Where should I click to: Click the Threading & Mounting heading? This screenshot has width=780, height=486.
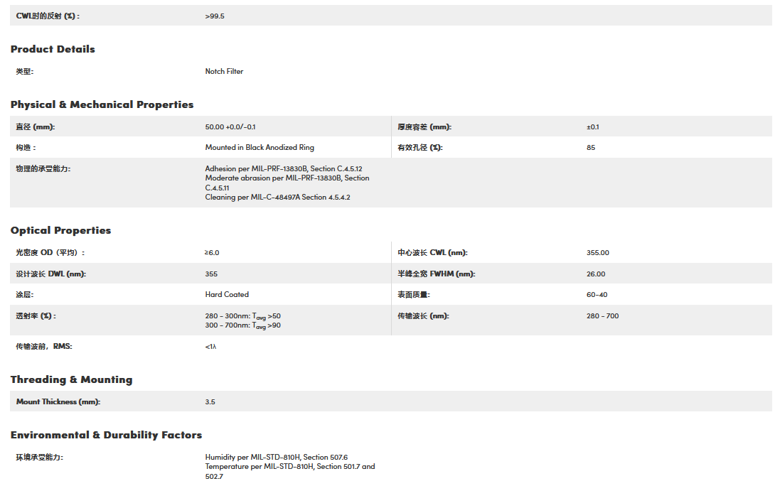(71, 379)
